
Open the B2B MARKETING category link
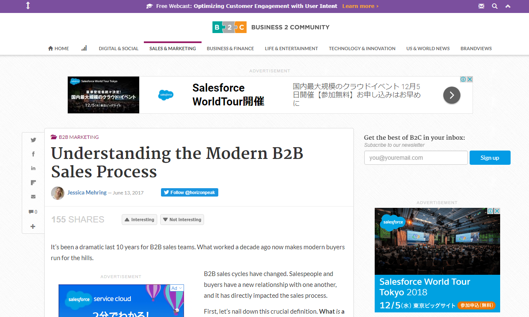pos(79,137)
